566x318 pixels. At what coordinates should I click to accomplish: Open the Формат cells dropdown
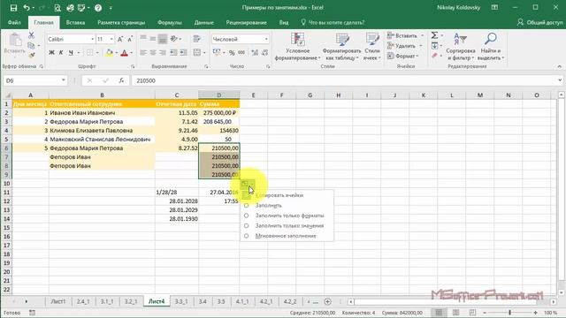coord(403,56)
